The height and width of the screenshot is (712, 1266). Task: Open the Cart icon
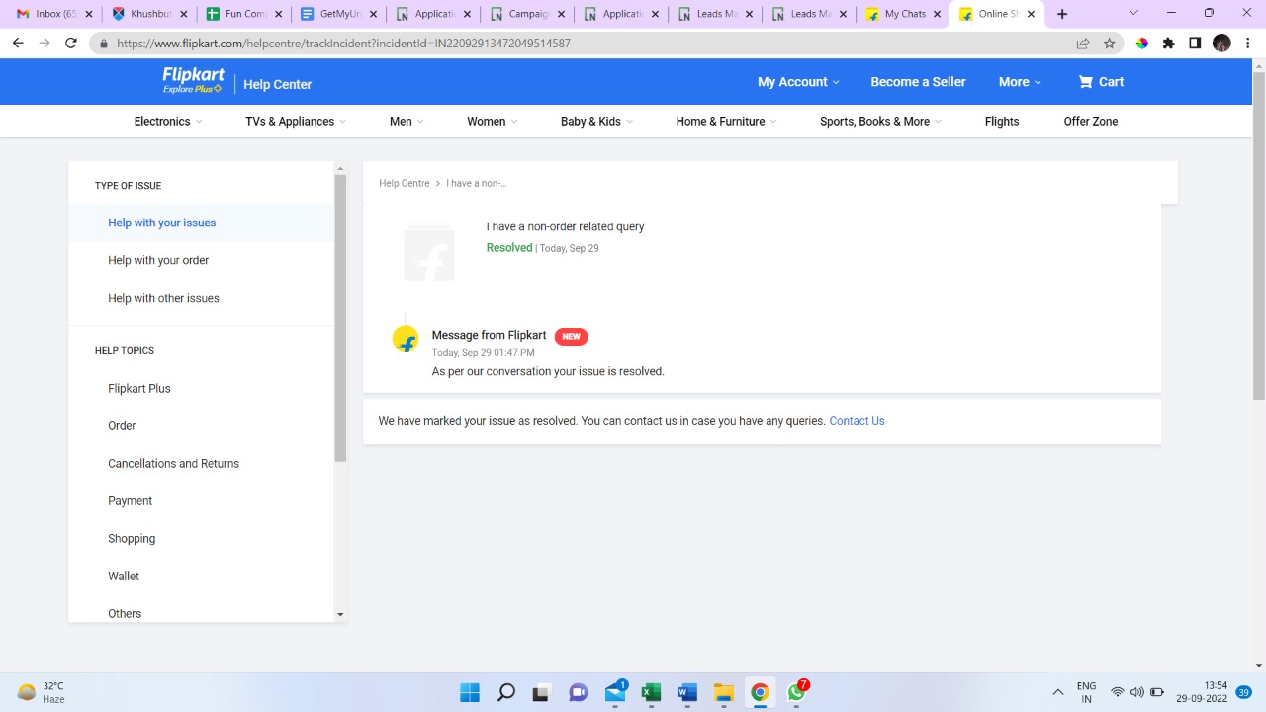click(1100, 82)
